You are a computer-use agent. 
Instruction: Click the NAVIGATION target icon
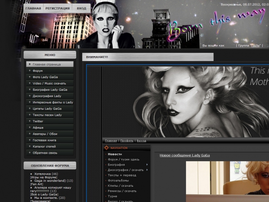pyautogui.click(x=106, y=148)
